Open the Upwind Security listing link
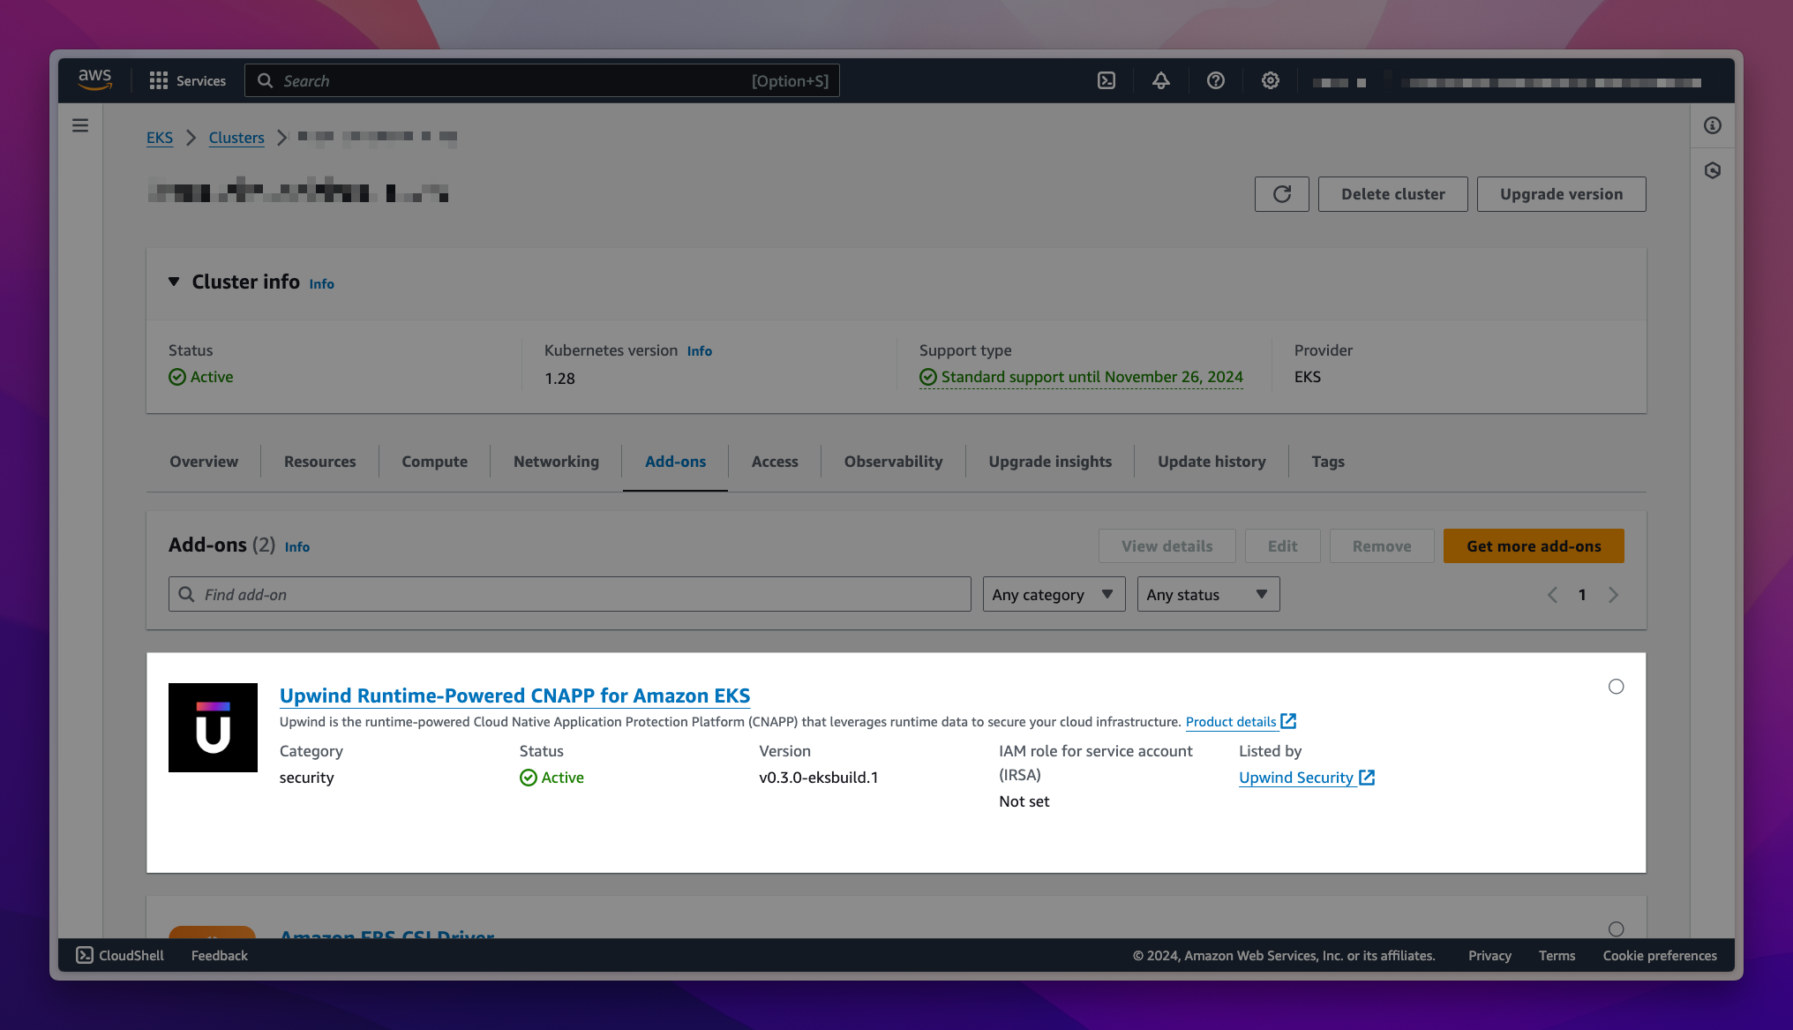The height and width of the screenshot is (1030, 1793). 1296,778
